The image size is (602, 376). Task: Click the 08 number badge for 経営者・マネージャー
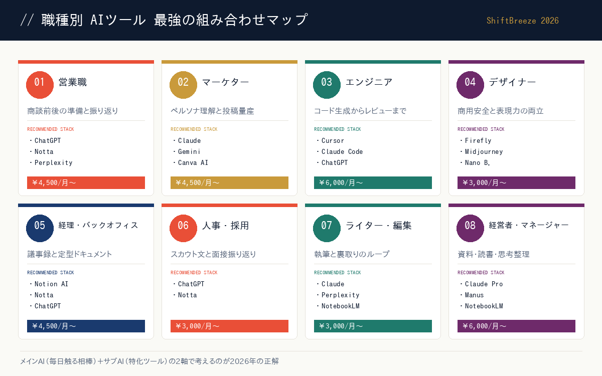[470, 228]
